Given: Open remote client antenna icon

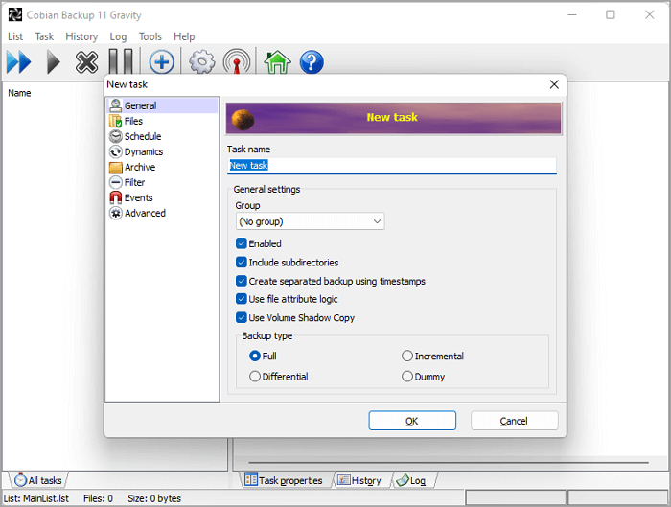Looking at the screenshot, I should click(237, 62).
